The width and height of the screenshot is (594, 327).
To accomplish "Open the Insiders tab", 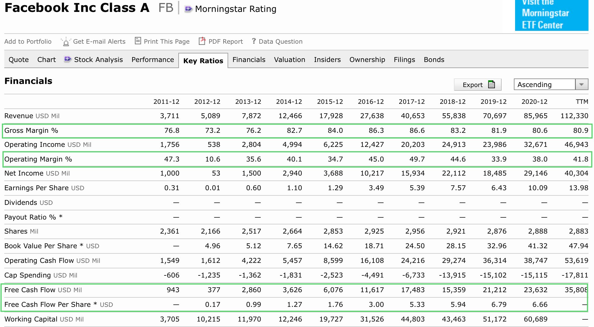I will 327,60.
